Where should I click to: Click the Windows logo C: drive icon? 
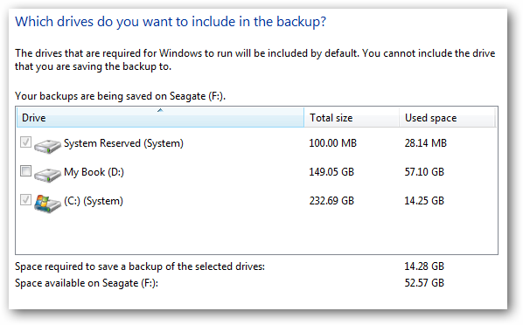tap(47, 204)
